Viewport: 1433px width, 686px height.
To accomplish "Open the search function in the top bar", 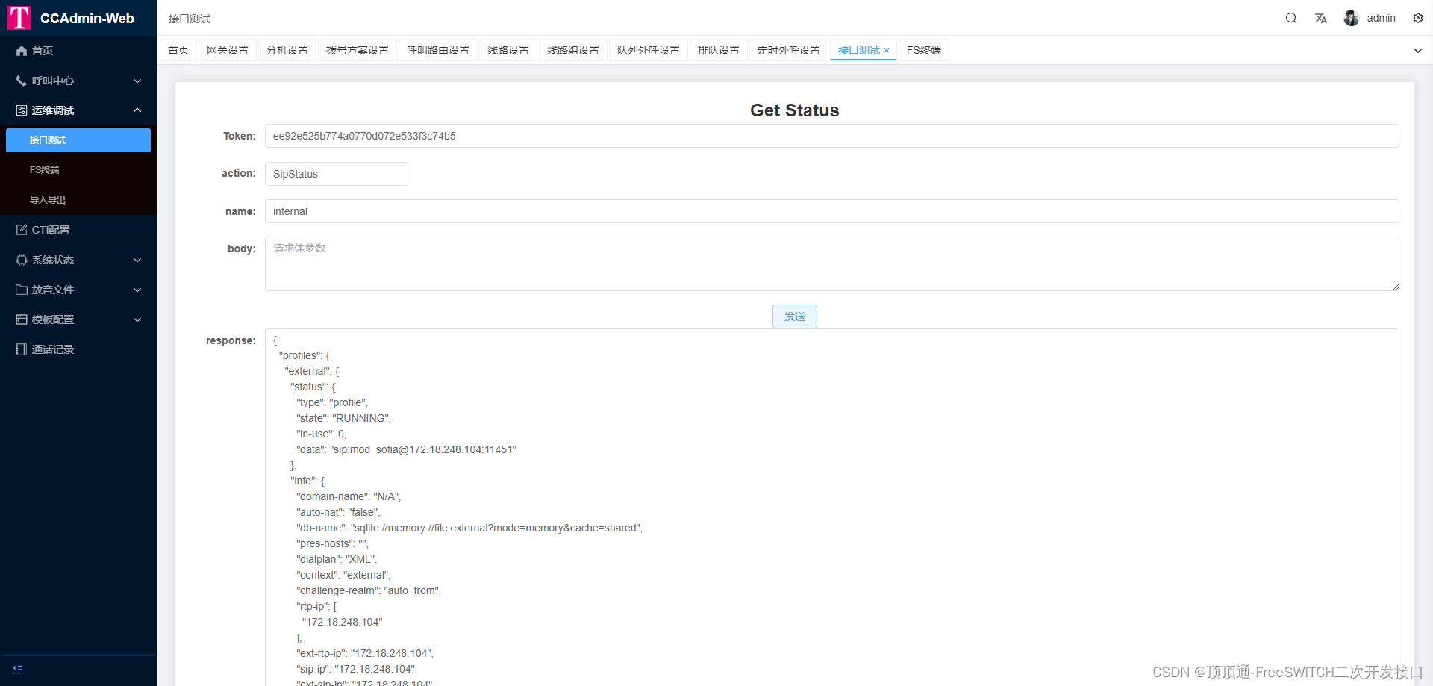I will click(x=1290, y=18).
